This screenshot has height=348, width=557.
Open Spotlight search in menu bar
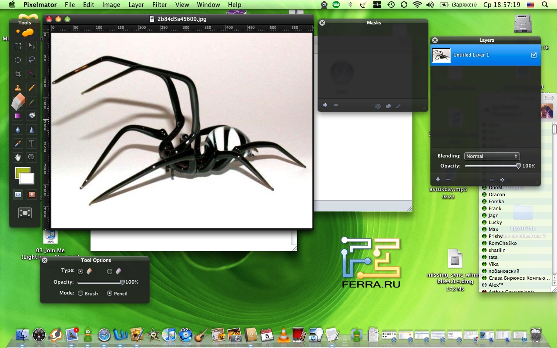click(545, 5)
